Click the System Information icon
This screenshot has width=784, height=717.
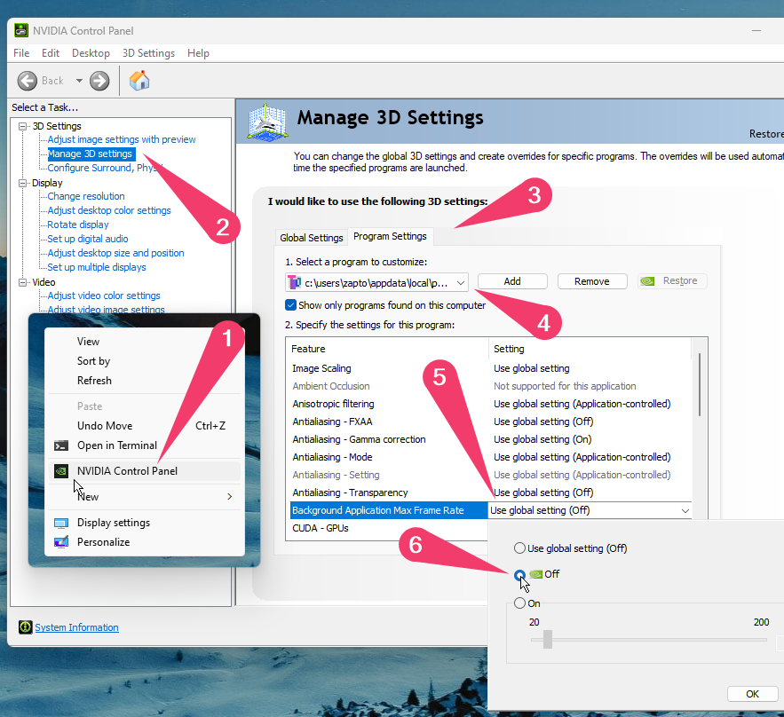pyautogui.click(x=25, y=627)
